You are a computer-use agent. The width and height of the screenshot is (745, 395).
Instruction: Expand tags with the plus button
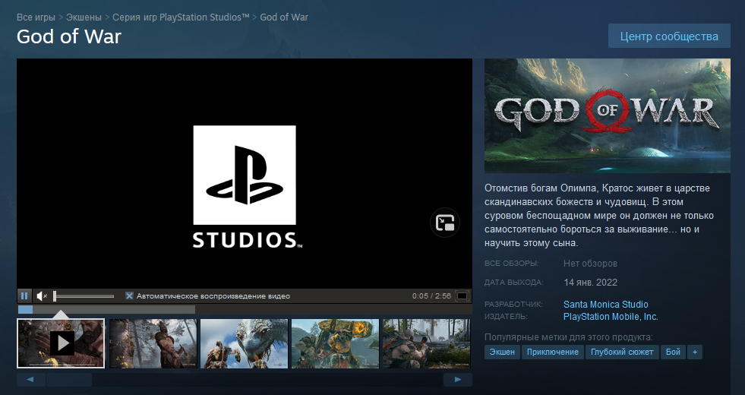[x=695, y=352]
